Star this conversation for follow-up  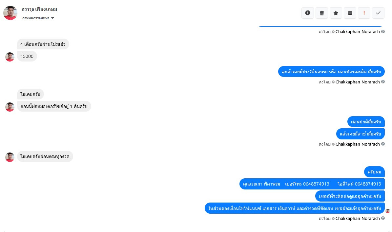click(336, 13)
